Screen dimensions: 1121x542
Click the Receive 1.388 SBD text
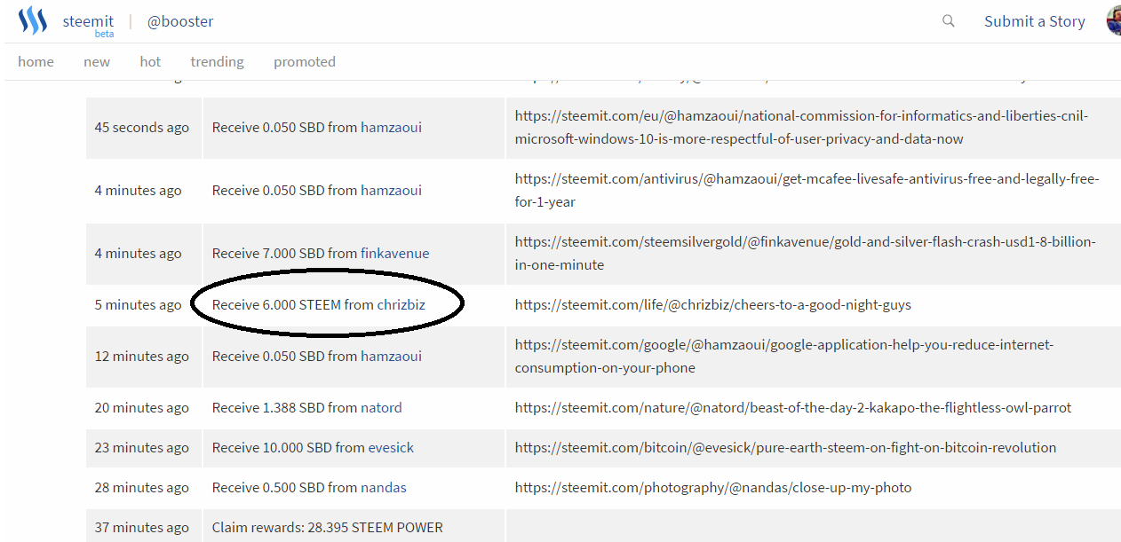[268, 407]
